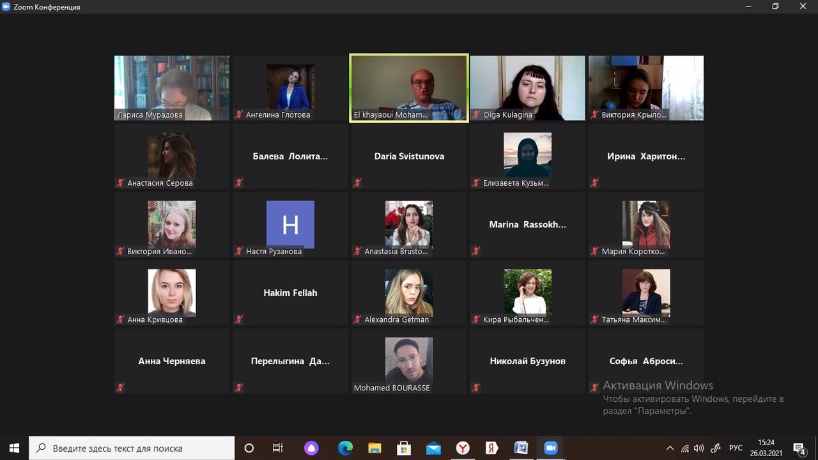Click muted mic icon beside Alexandra Getman
The height and width of the screenshot is (460, 818).
(357, 319)
